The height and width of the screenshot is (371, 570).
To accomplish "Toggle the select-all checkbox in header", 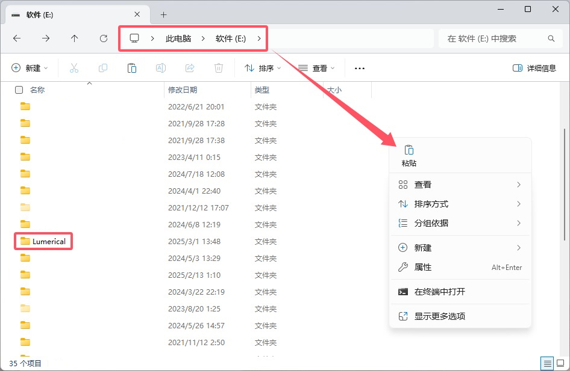I will tap(19, 90).
